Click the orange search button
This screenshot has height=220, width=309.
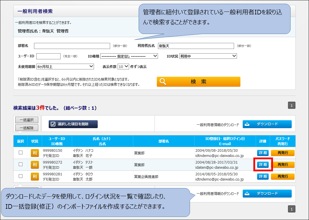point(198,82)
